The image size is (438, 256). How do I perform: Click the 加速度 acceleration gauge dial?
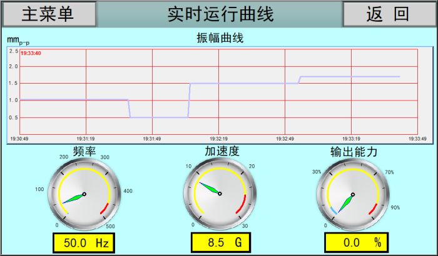220,194
